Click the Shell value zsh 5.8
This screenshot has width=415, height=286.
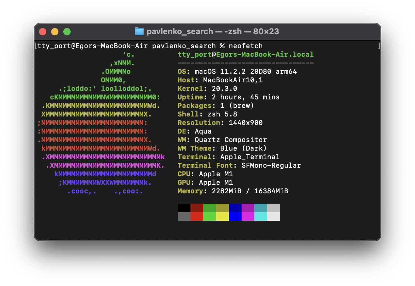tap(222, 114)
